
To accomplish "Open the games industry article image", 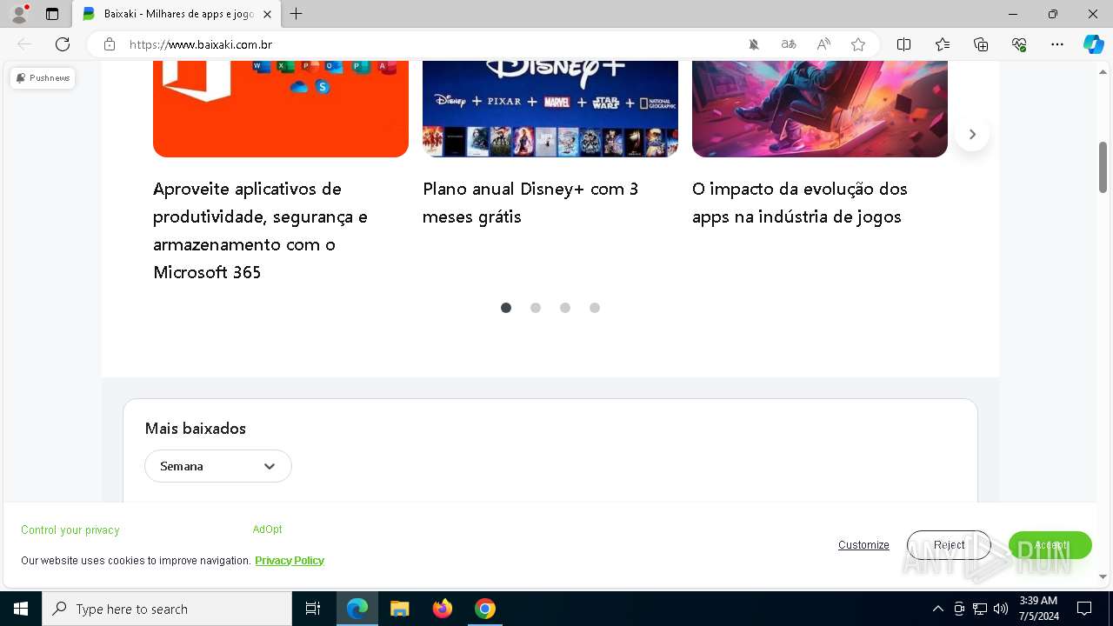I will pyautogui.click(x=820, y=109).
